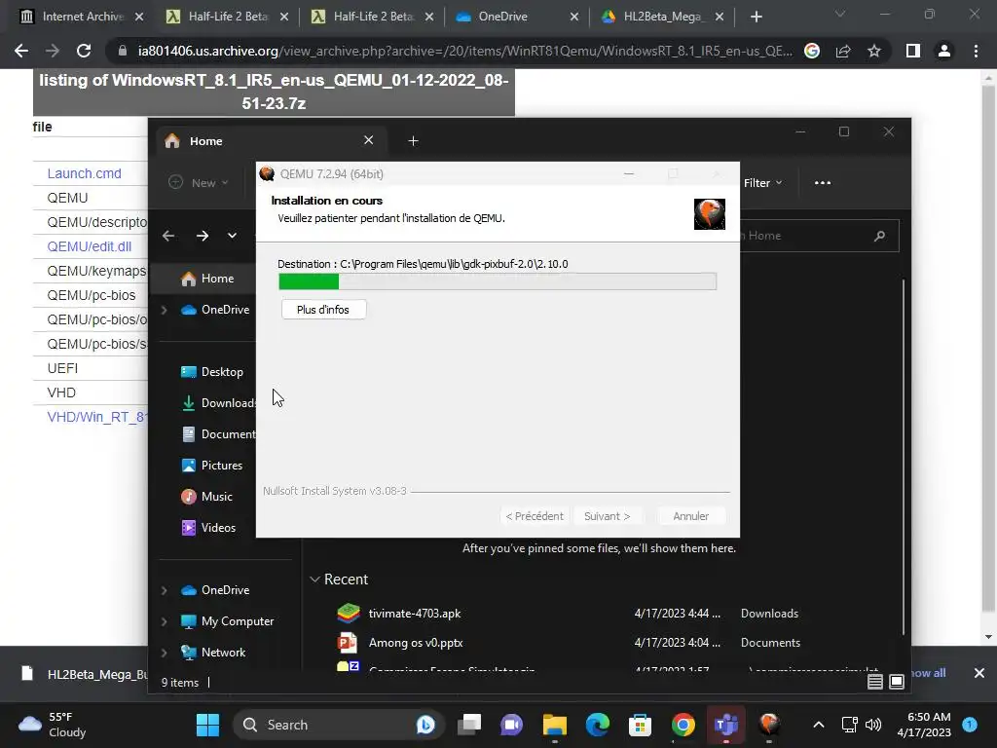The height and width of the screenshot is (748, 997).
Task: Select Pictures in File Explorer sidebar
Action: tap(211, 466)
